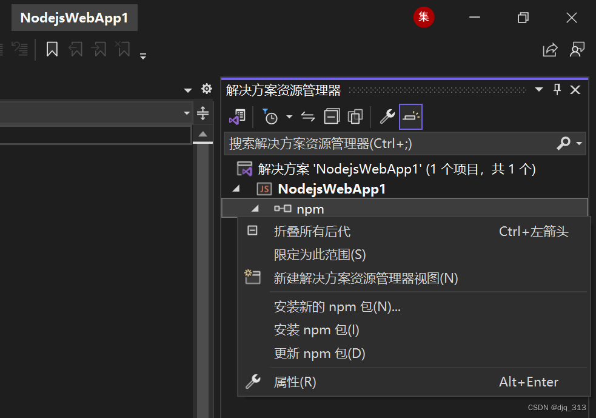Image resolution: width=596 pixels, height=418 pixels.
Task: Open properties wrench toolbar icon
Action: [387, 116]
